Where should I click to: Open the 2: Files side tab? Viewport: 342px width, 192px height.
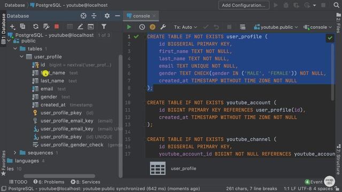(338, 23)
